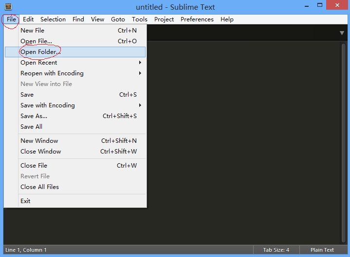Choose Save As... menu entry
Screen dimensions: 350x257
tap(75, 116)
